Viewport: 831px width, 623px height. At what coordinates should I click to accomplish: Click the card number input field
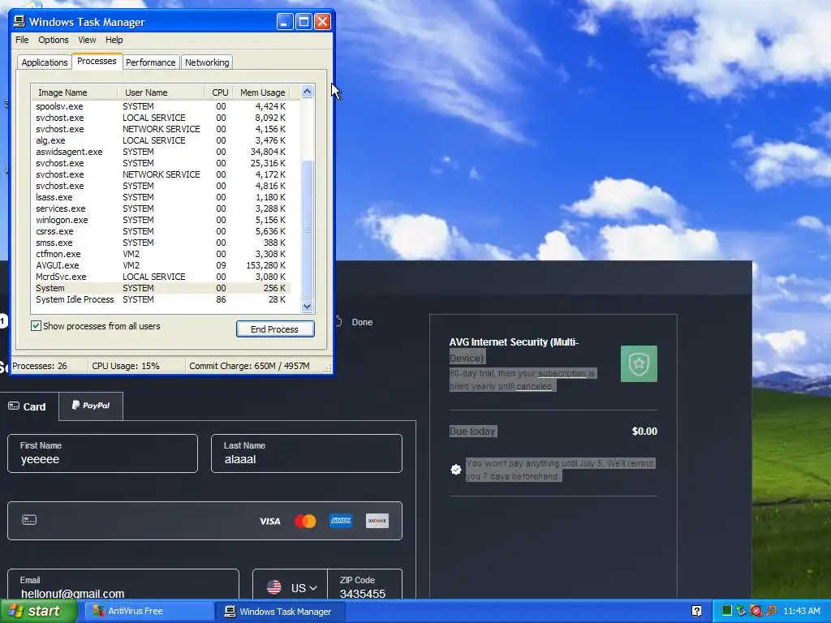[205, 521]
